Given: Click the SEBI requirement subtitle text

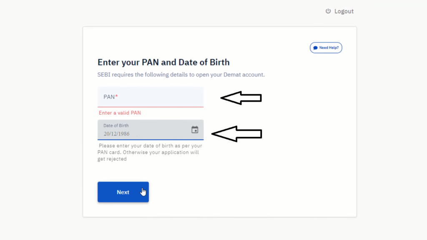Looking at the screenshot, I should pos(181,75).
